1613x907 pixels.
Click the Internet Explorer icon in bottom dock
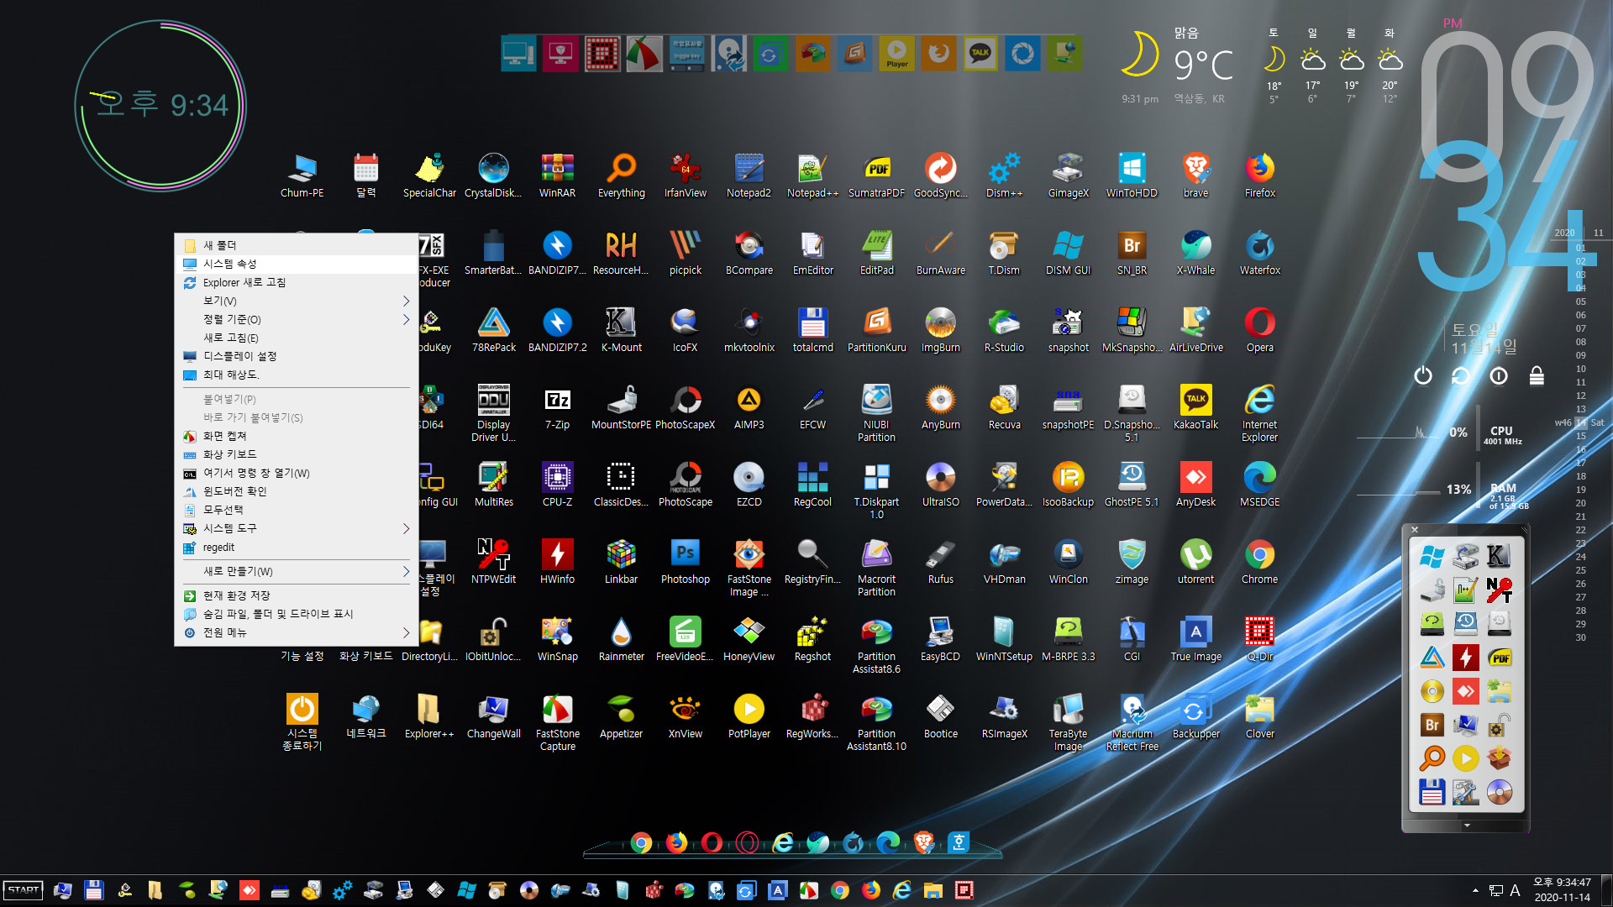tap(783, 842)
